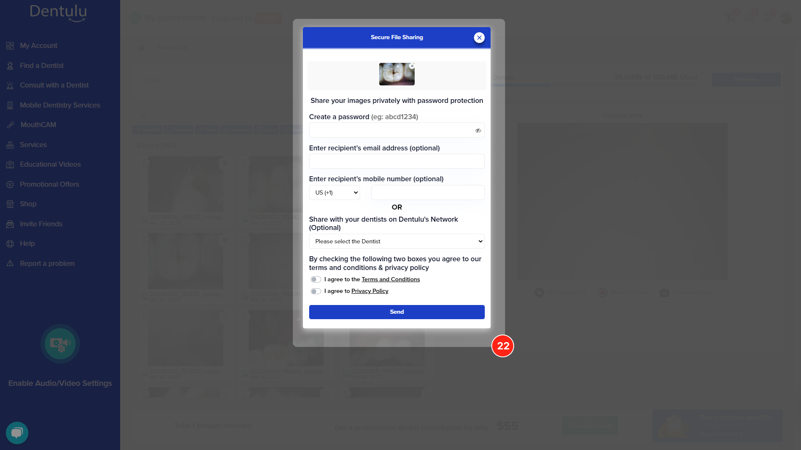
Task: Click the Invite Friends sidebar icon
Action: pyautogui.click(x=10, y=224)
